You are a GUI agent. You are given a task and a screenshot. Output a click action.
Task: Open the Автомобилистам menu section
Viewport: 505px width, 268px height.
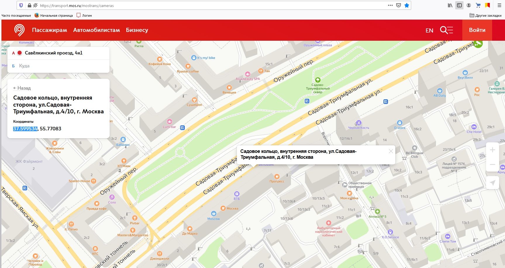[96, 30]
